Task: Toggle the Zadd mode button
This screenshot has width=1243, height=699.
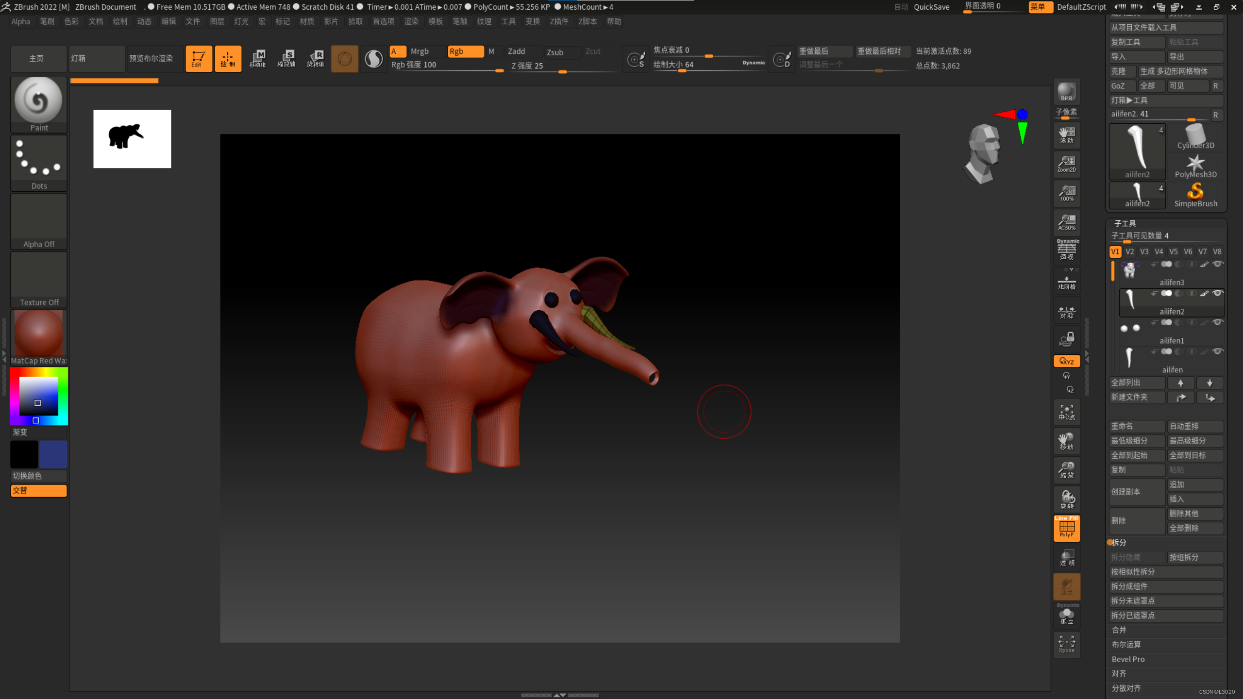Action: point(522,51)
